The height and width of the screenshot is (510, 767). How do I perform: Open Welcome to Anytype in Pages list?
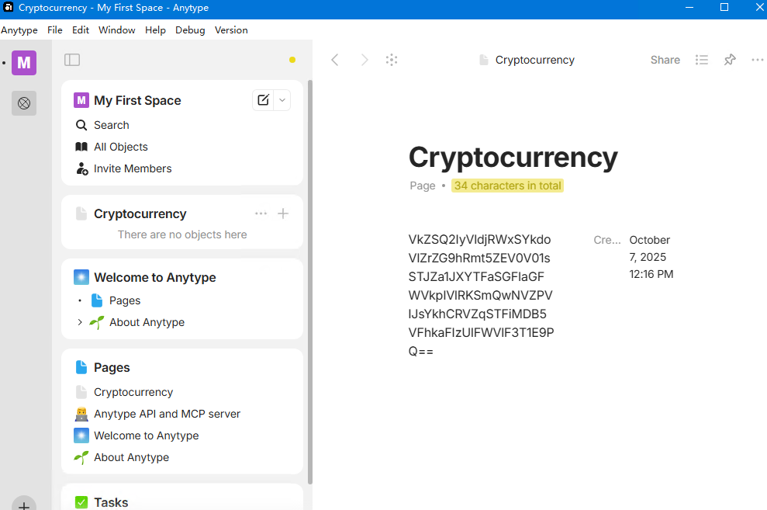[x=147, y=435]
